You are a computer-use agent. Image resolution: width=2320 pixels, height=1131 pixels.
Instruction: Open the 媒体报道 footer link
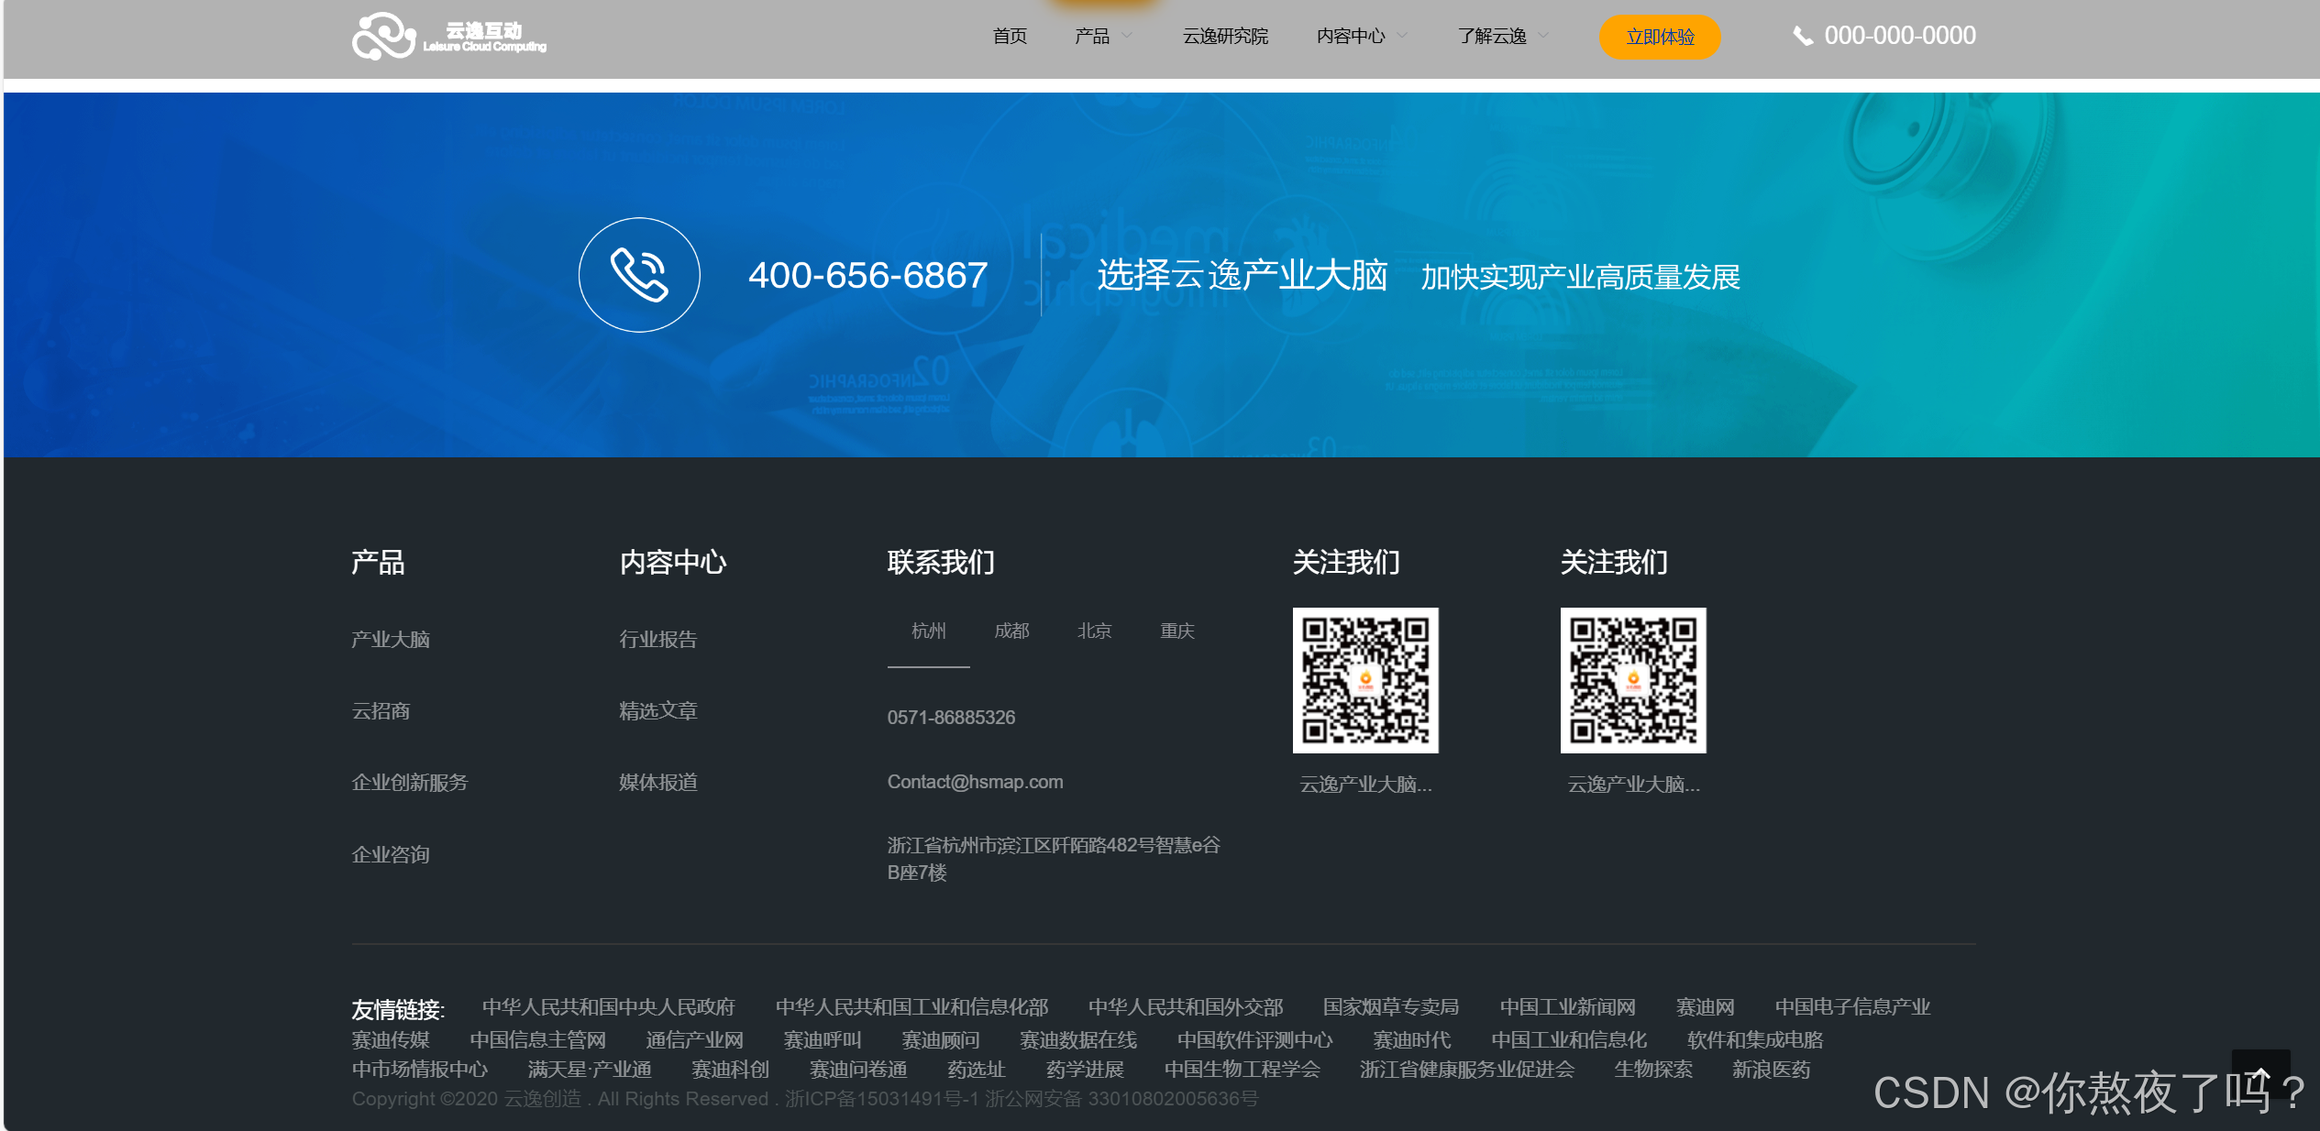click(x=658, y=782)
